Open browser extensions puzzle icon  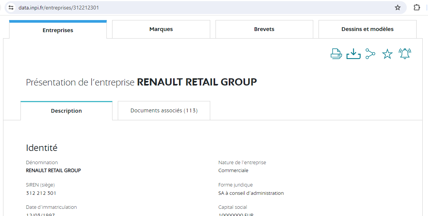click(417, 7)
